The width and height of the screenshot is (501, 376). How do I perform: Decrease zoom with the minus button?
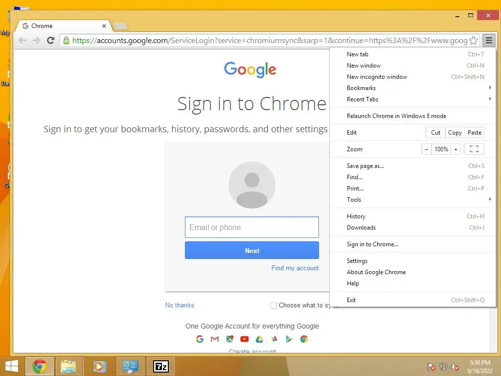[x=427, y=149]
